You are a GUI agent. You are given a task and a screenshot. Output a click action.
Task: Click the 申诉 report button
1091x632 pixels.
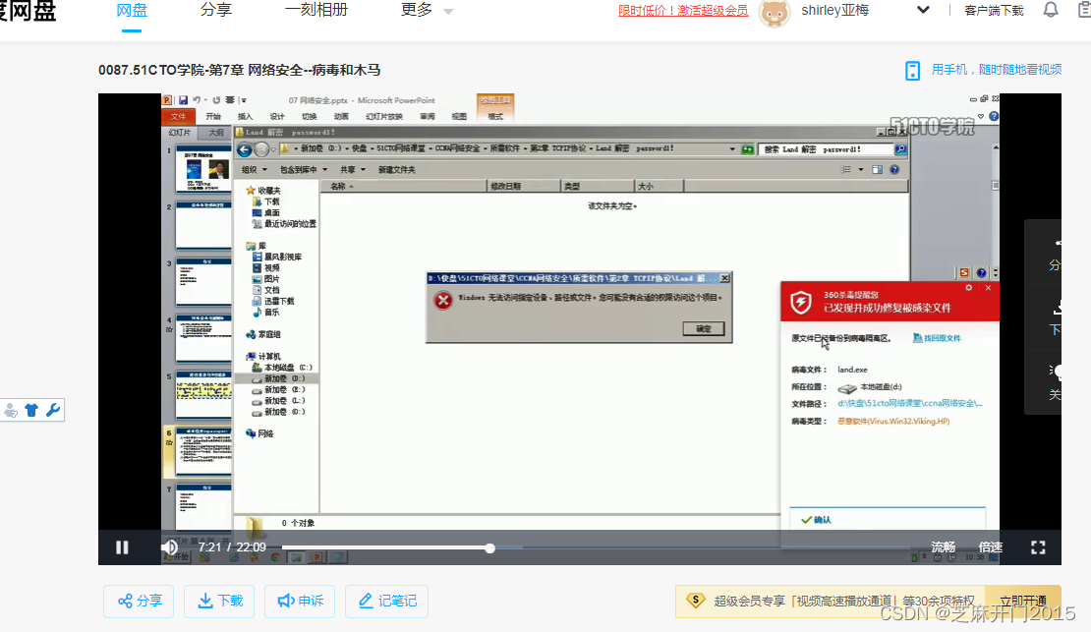coord(300,601)
